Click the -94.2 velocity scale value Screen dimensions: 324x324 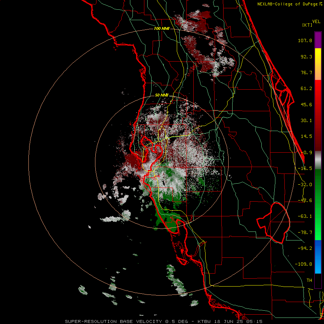pyautogui.click(x=305, y=248)
